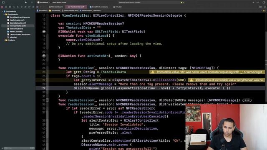Screen dimensions: 267x150
Task: Collapse the SocialMedia yellow folder group
Action: point(4,15)
